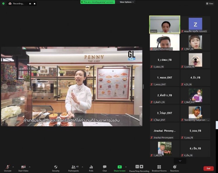Screen dimensions: 218x173
Task: Select Pijak Pakhunwanich video tile
Action: 165,42
